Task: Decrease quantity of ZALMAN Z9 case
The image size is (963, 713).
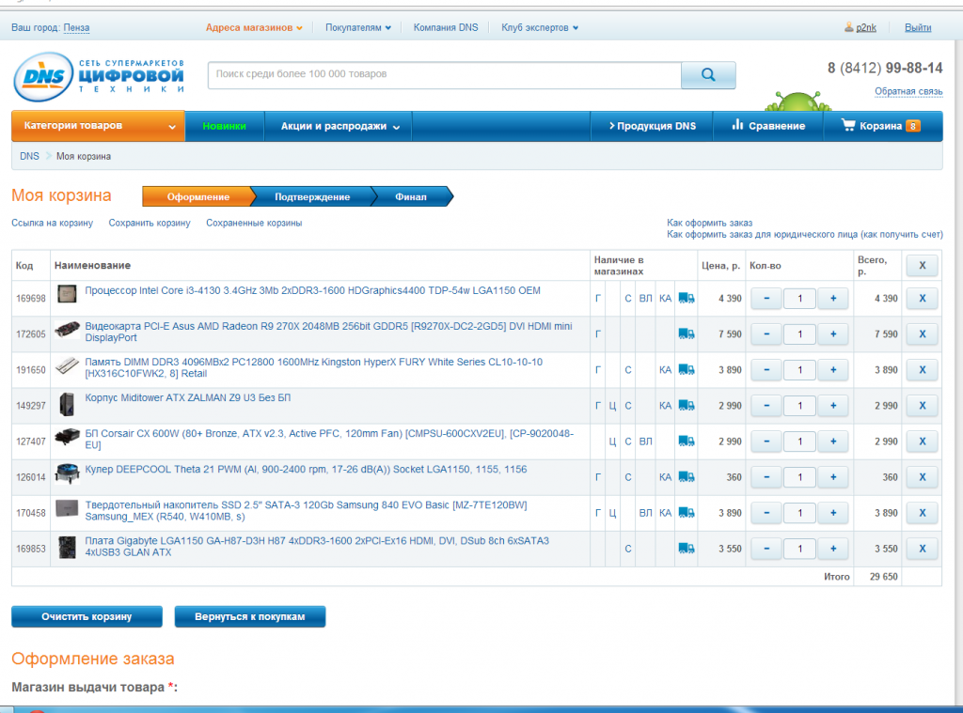Action: 766,406
